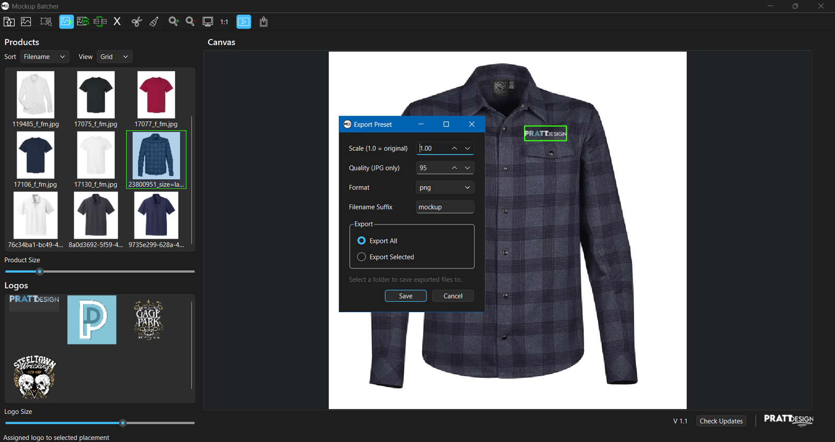Click the Pratt Design logo at bottom right
Viewport: 835px width, 442px height.
pyautogui.click(x=789, y=420)
